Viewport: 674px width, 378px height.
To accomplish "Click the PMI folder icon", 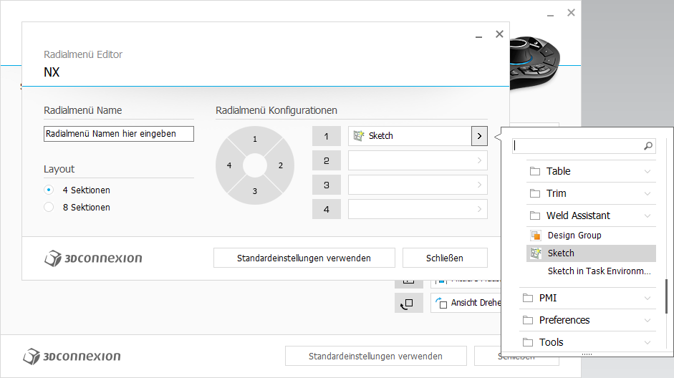I will (x=528, y=298).
